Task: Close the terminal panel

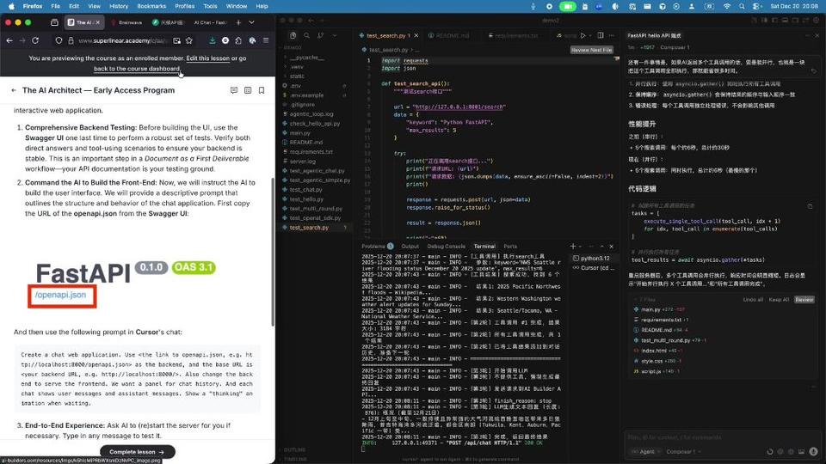Action: pos(611,247)
